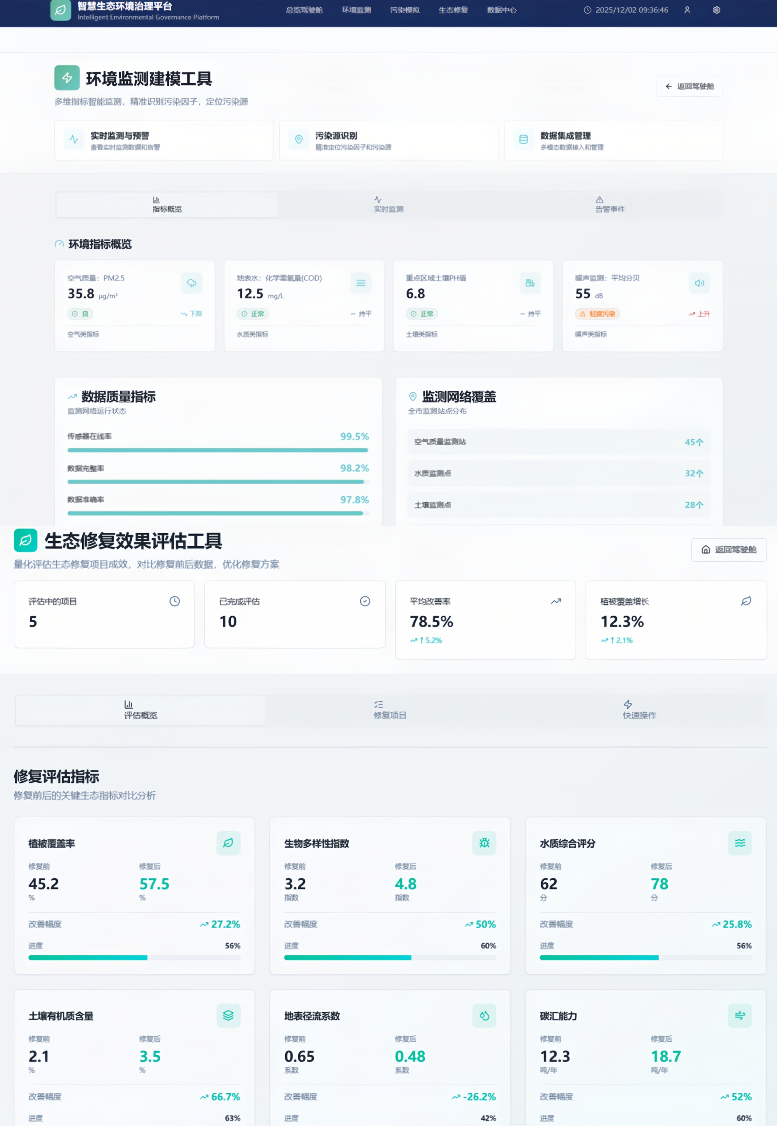The height and width of the screenshot is (1126, 777).
Task: Click the biodiversity index bug icon
Action: click(484, 843)
